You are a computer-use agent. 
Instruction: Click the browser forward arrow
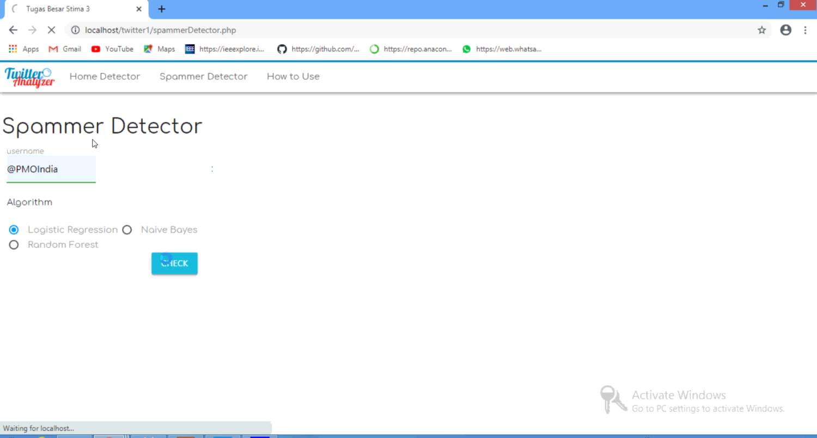pyautogui.click(x=32, y=30)
